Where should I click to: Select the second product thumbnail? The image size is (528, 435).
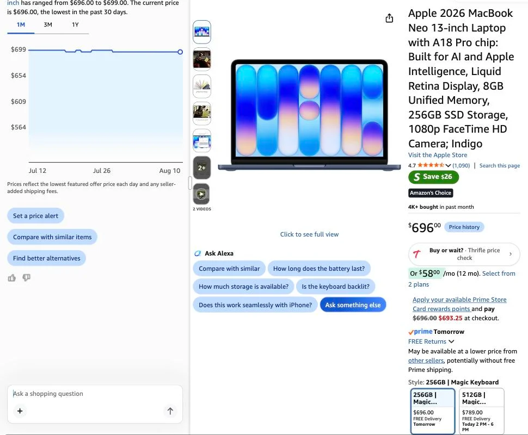[202, 59]
